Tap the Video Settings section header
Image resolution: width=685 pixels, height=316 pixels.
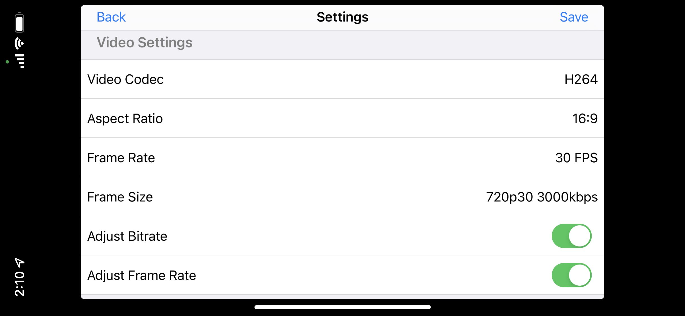point(145,43)
